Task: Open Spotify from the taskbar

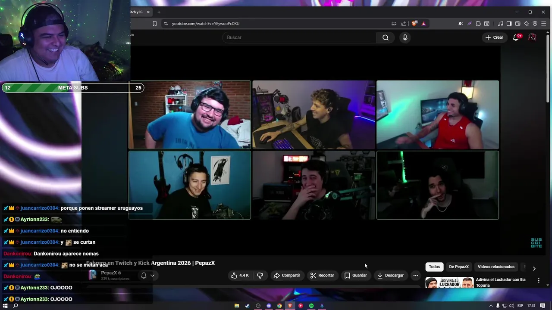Action: [x=311, y=306]
